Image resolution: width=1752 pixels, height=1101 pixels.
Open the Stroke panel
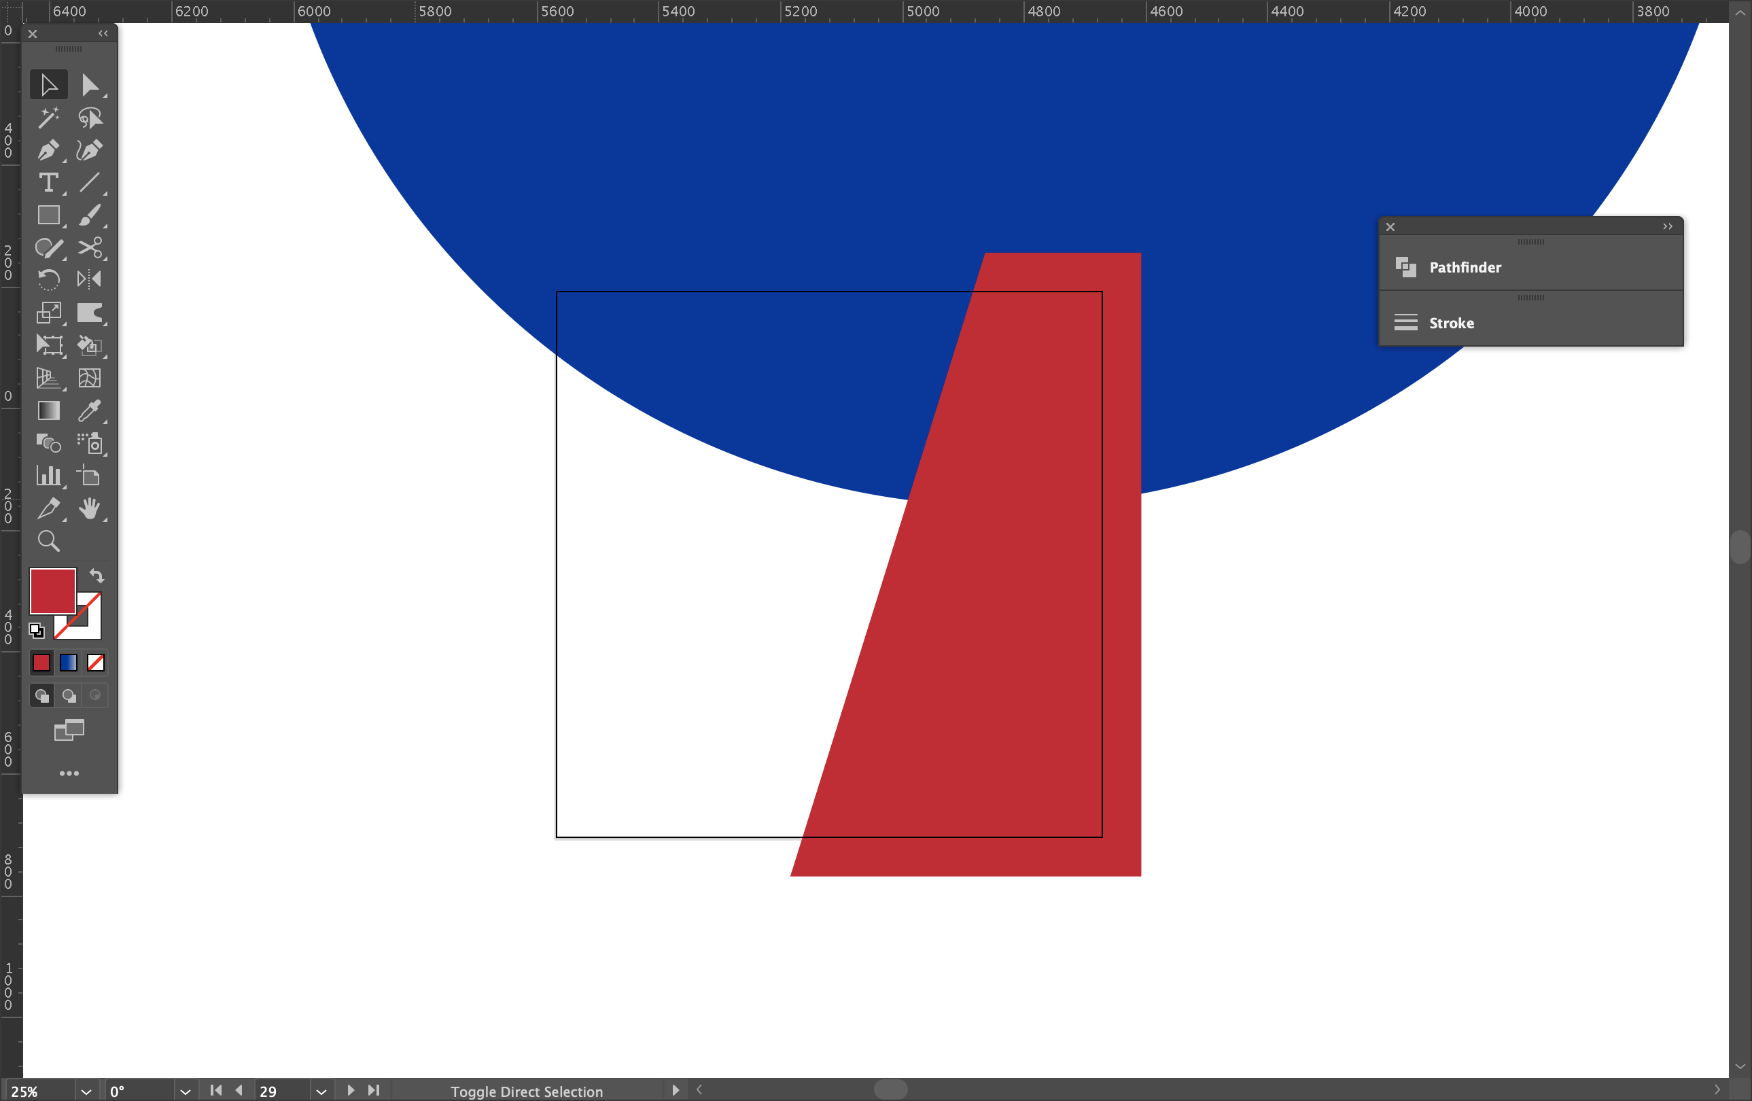point(1451,323)
